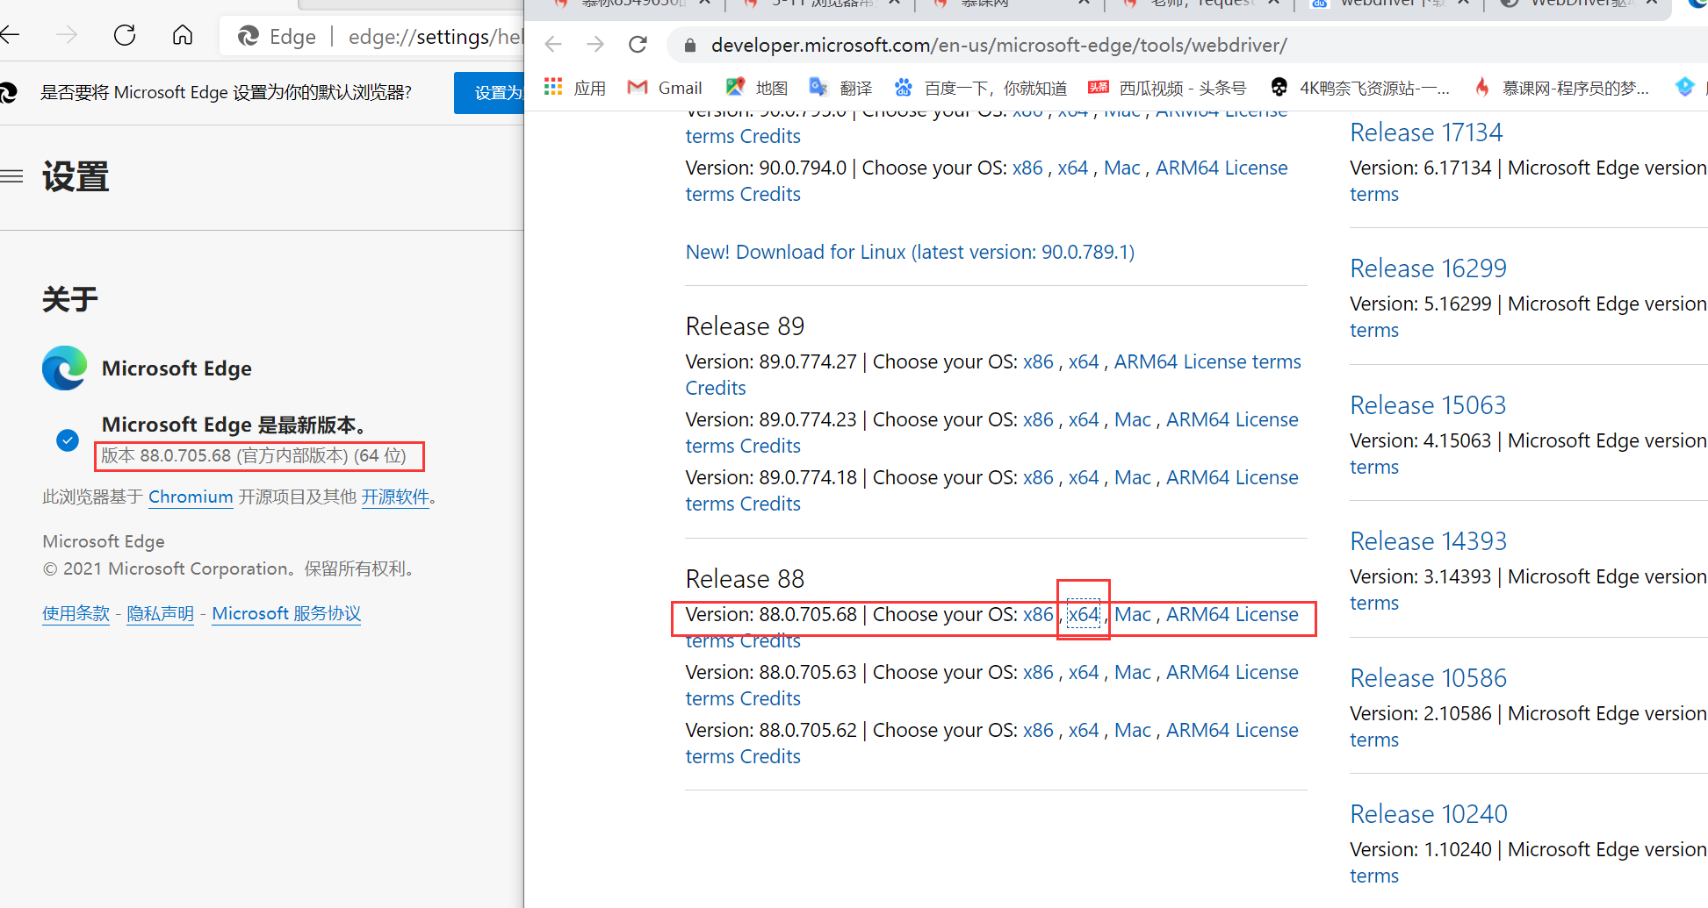
Task: Click the padlock site info icon
Action: 690,45
